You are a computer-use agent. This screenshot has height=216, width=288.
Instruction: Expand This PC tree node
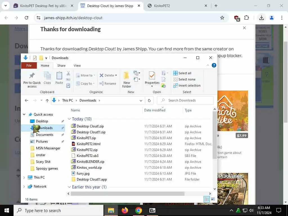pyautogui.click(x=24, y=177)
